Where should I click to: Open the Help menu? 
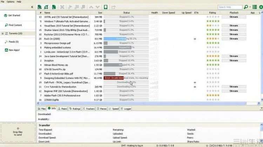[19, 2]
